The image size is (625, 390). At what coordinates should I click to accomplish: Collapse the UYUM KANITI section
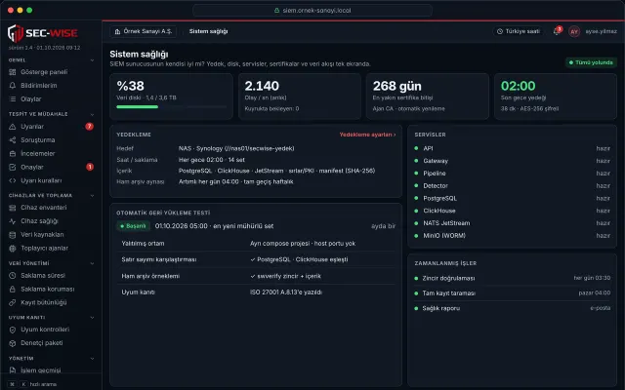tap(92, 318)
